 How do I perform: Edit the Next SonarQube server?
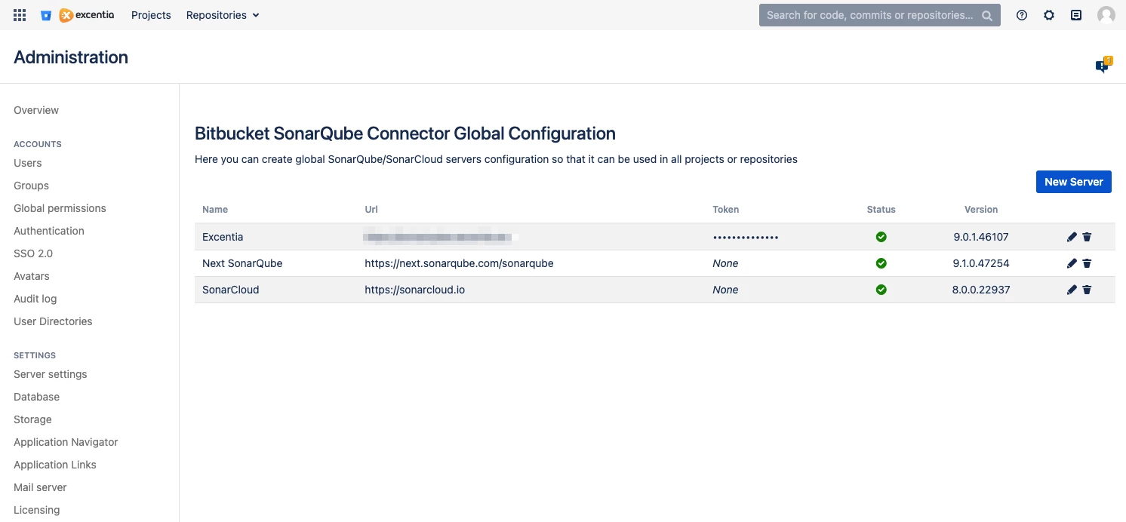pos(1072,263)
